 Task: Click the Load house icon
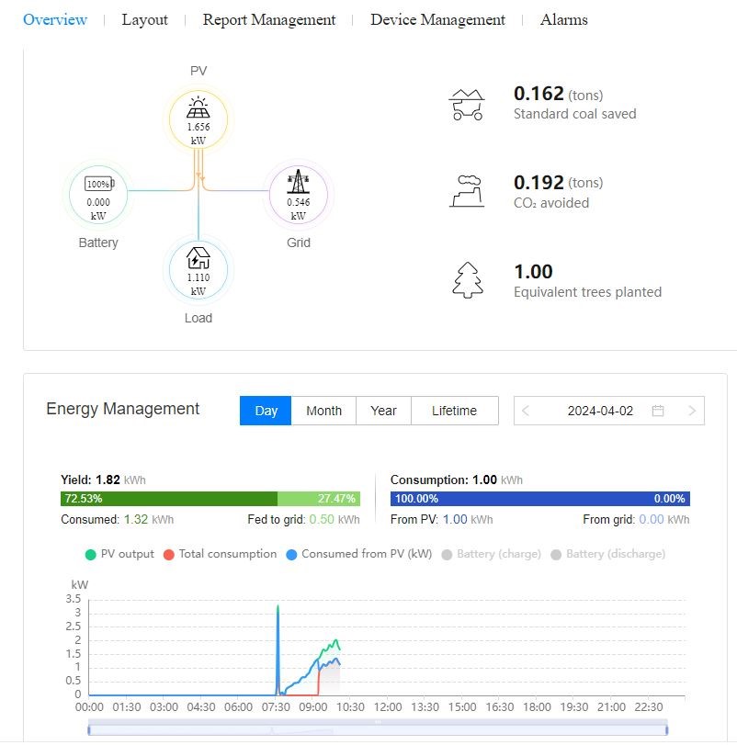pos(198,257)
